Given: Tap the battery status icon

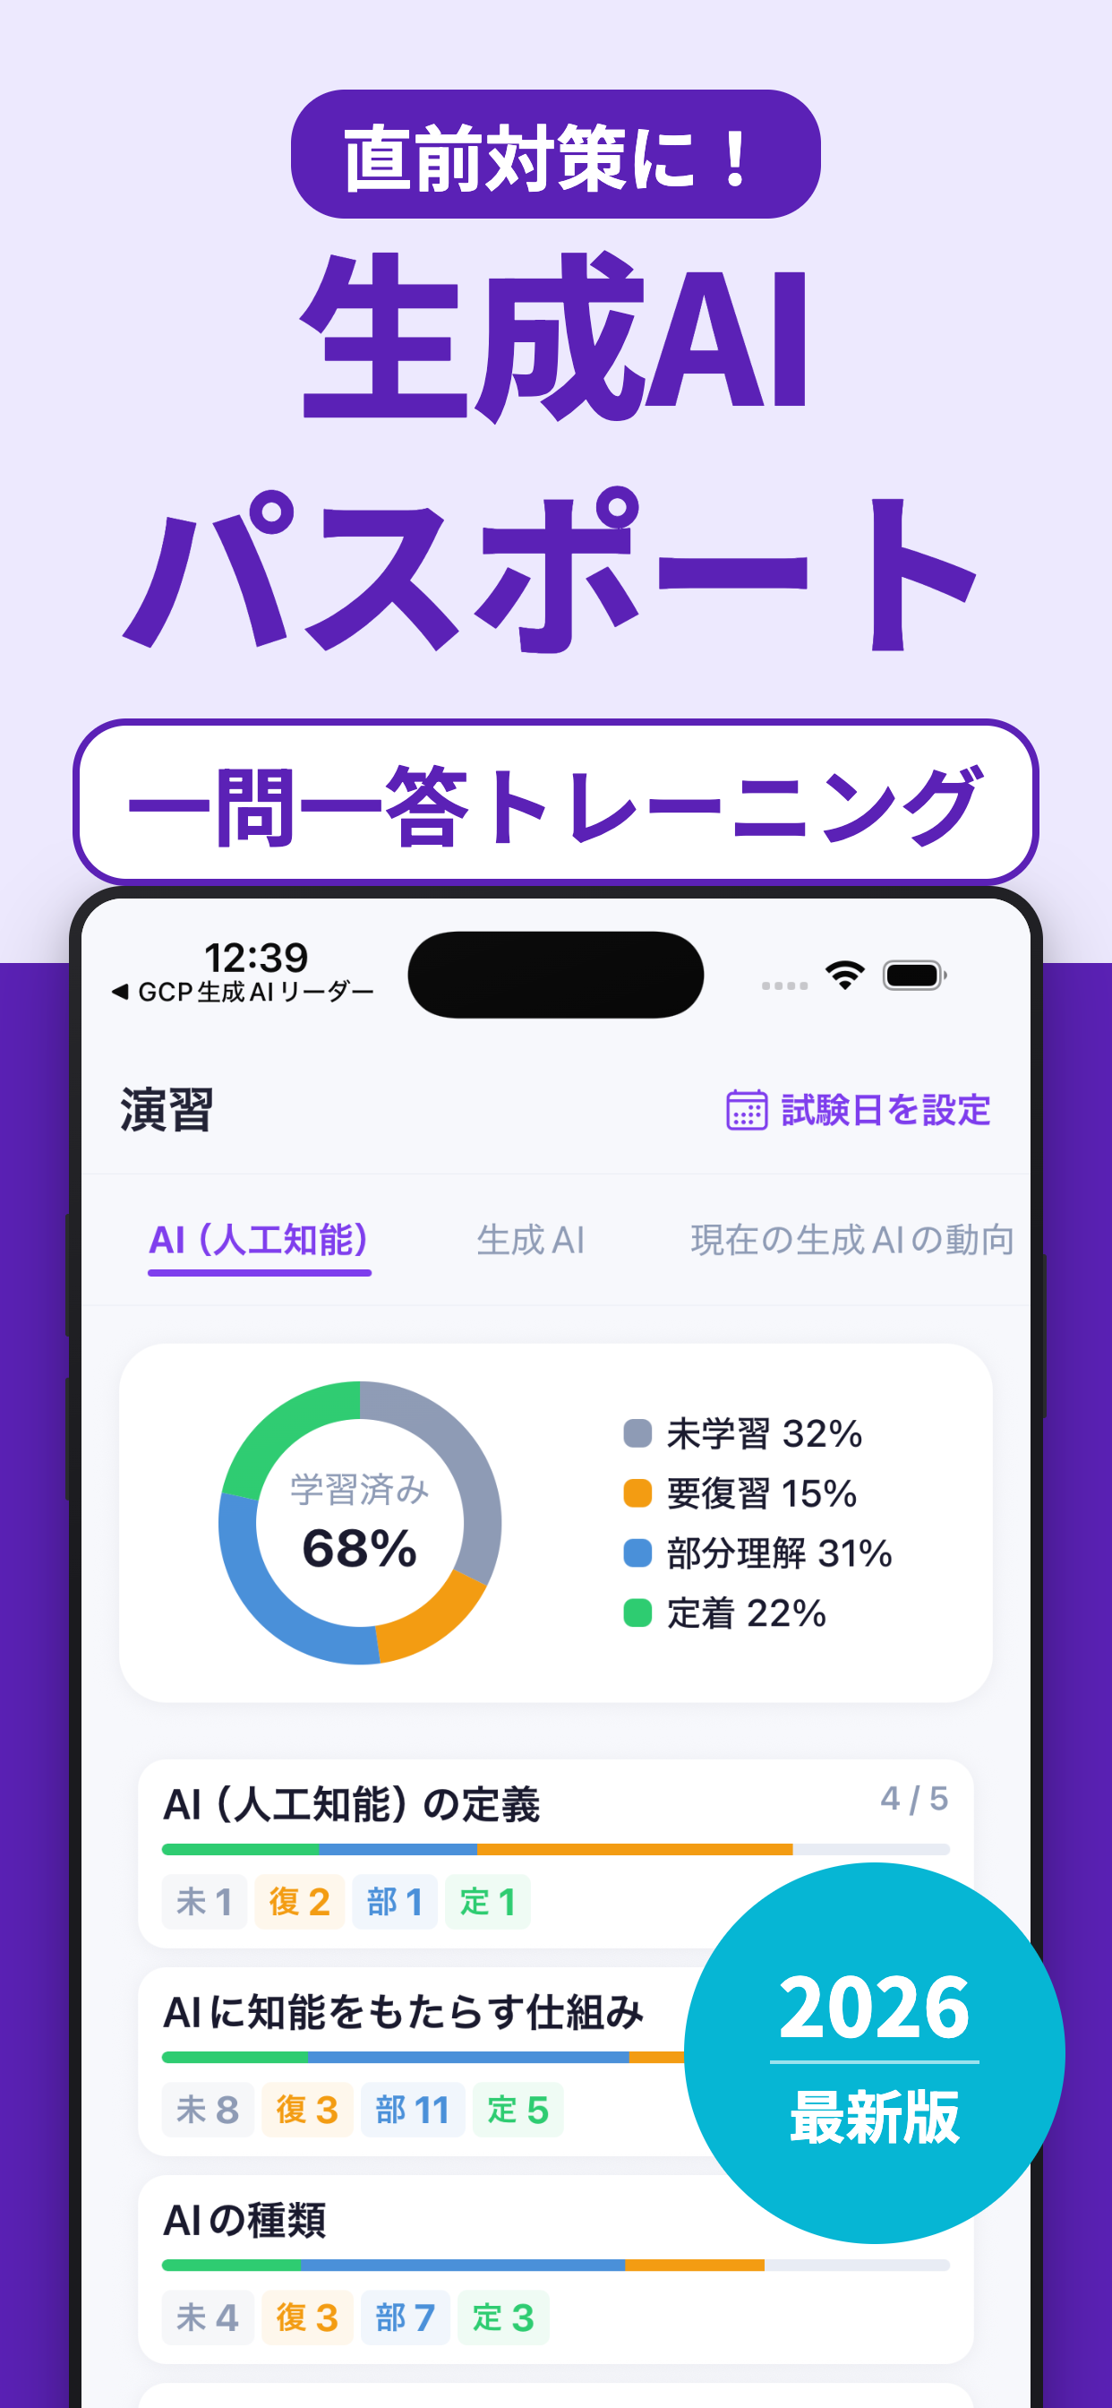Looking at the screenshot, I should tap(915, 975).
